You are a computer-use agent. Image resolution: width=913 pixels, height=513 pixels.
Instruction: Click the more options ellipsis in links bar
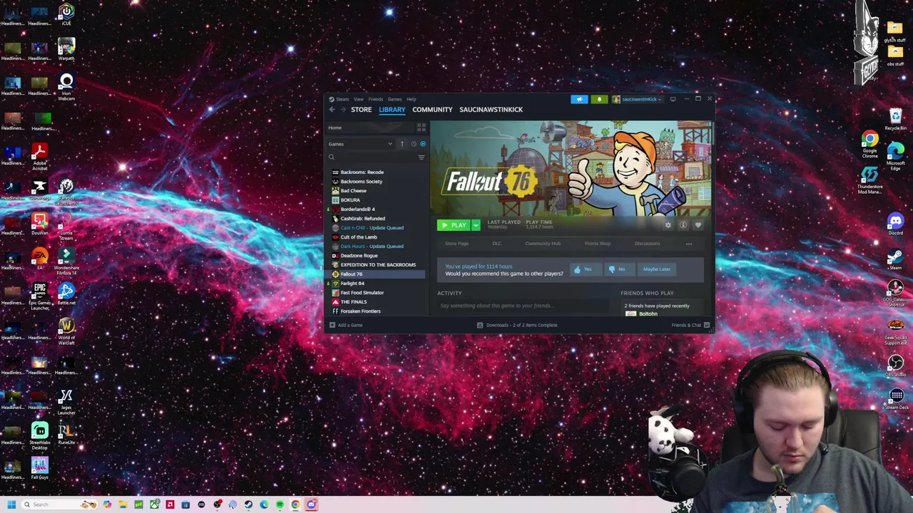[689, 244]
